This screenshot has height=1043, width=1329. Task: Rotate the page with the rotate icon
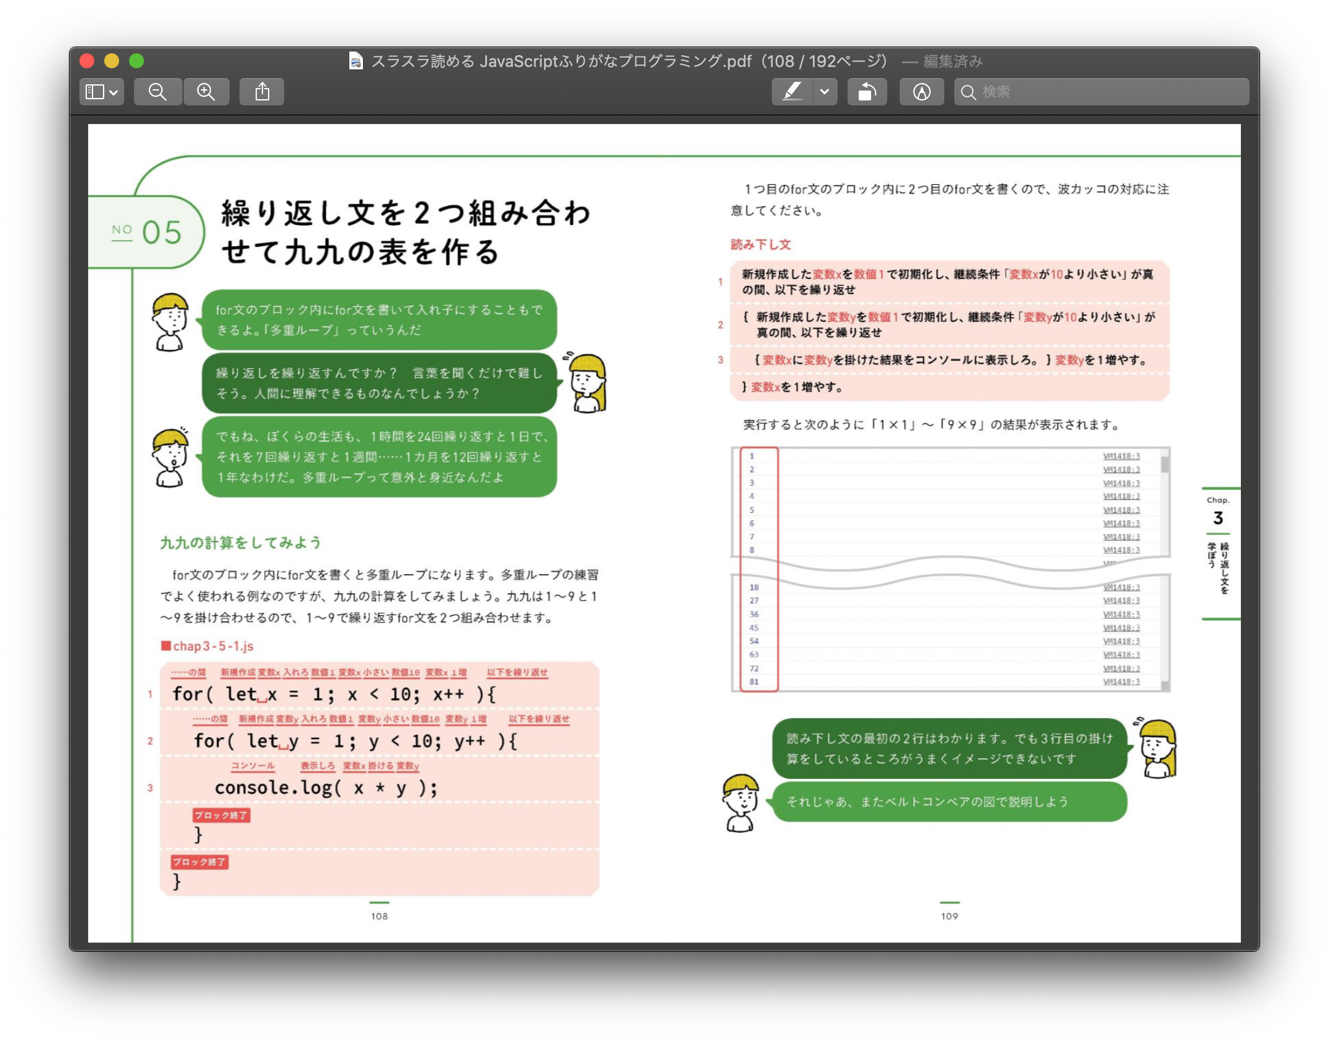[867, 92]
